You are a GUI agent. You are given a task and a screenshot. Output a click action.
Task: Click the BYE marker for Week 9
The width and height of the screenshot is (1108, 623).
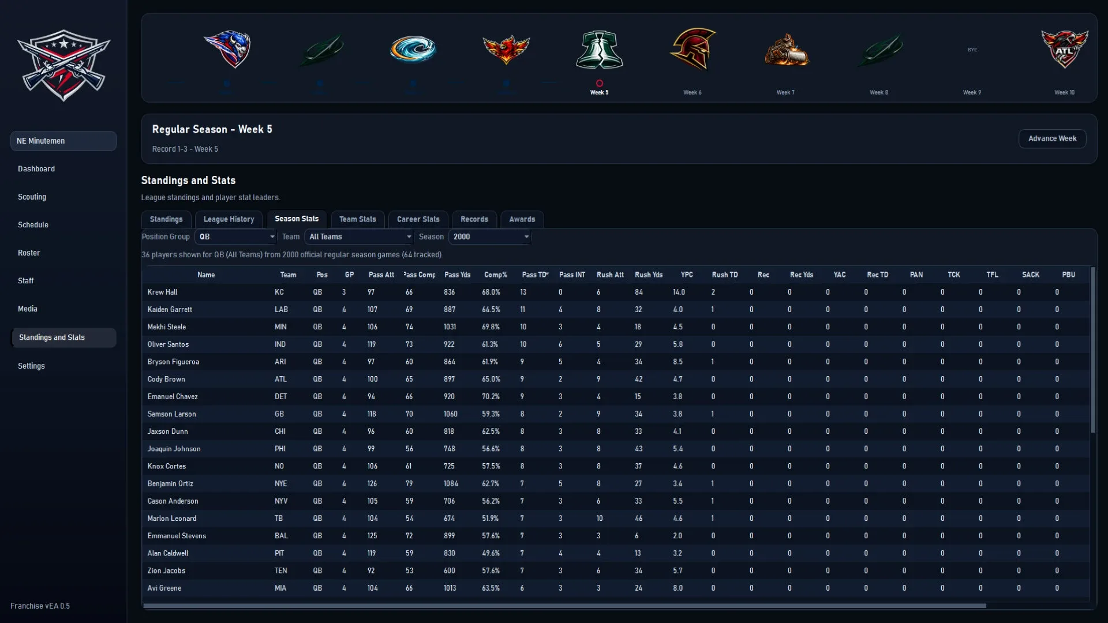[x=972, y=50]
